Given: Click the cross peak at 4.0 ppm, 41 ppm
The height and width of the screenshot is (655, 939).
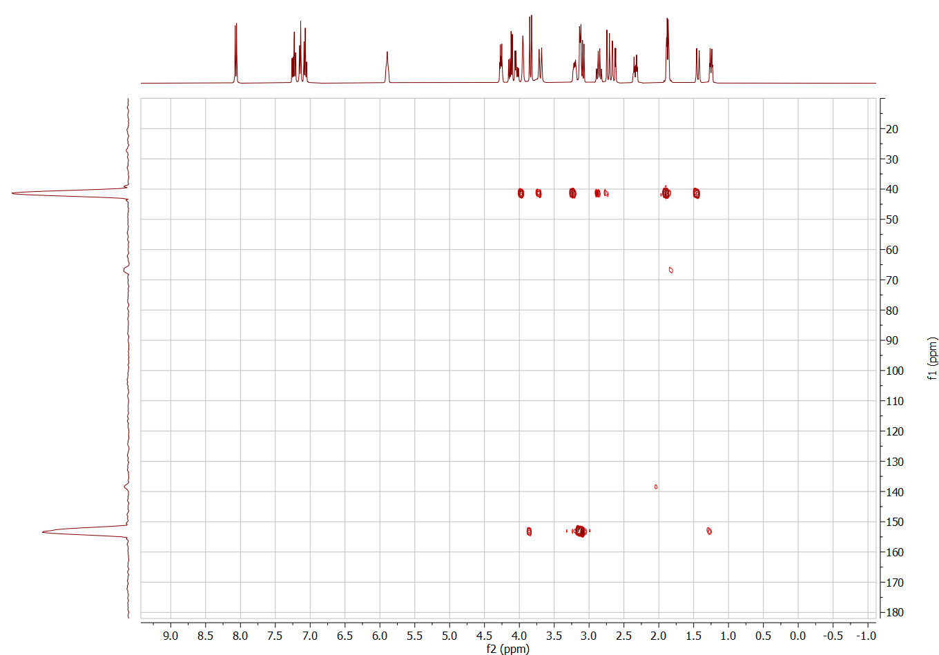Looking at the screenshot, I should point(521,193).
